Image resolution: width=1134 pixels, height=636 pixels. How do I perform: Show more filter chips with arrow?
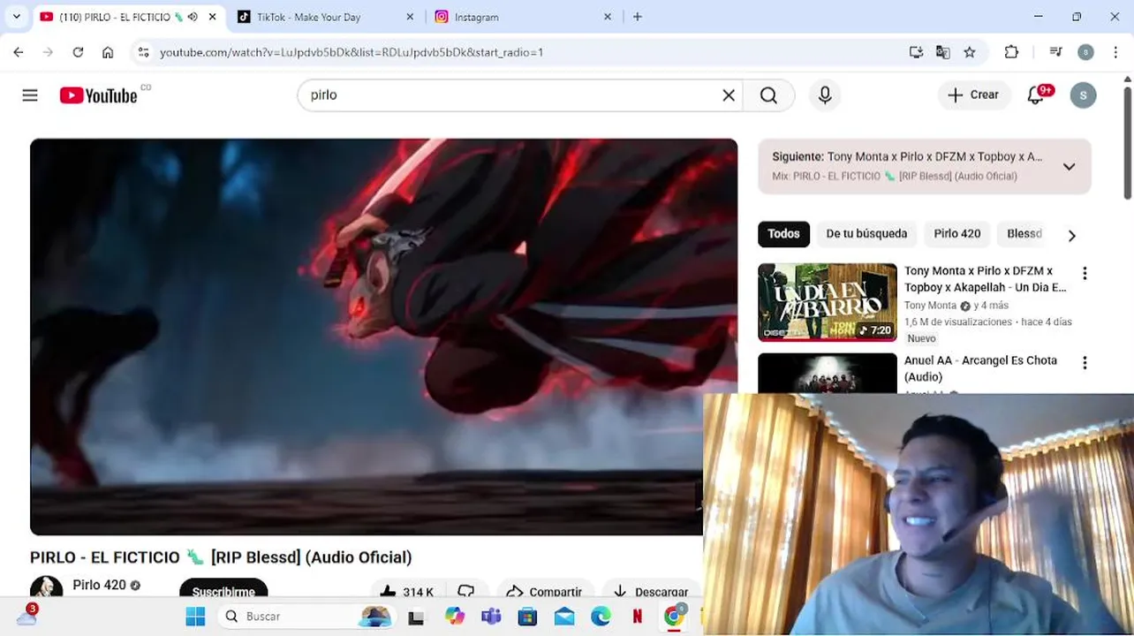[1071, 236]
